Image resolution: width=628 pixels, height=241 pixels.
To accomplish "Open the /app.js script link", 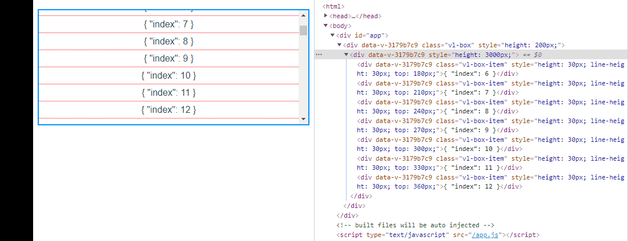I will coord(485,235).
